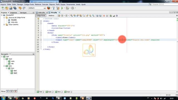The width and height of the screenshot is (178, 100).
Task: Switch to the Serviços panel tab
Action: [x=23, y=13]
